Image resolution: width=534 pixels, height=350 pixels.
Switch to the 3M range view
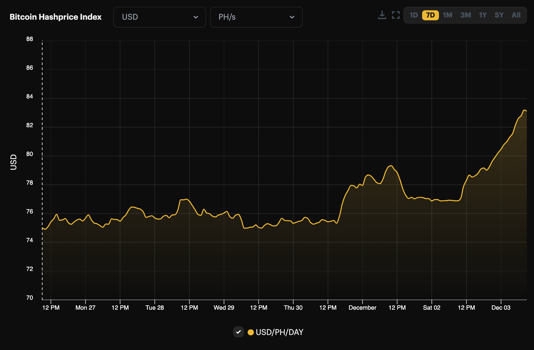466,15
